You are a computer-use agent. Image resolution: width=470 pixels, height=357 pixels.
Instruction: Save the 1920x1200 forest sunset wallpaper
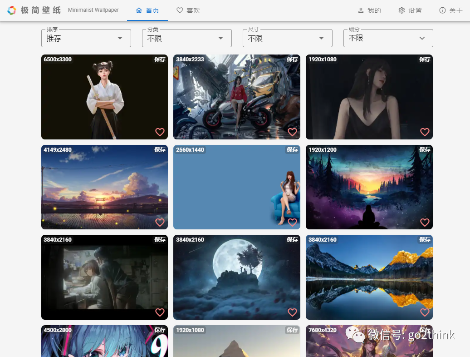tap(425, 150)
